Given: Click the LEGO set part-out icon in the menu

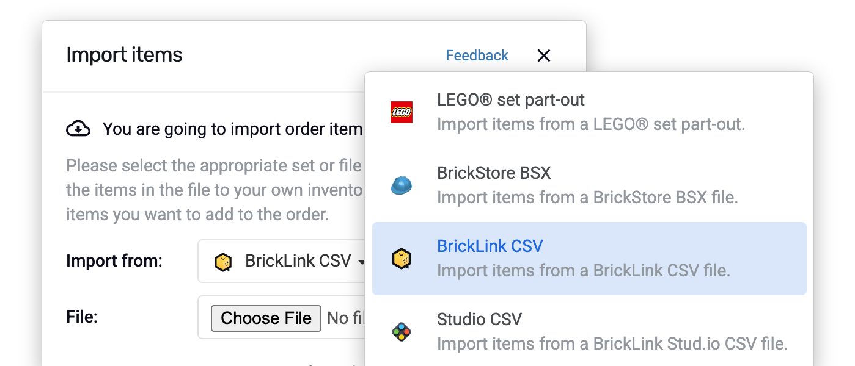Looking at the screenshot, I should [402, 112].
